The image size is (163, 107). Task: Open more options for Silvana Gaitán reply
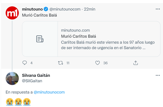point(158,76)
